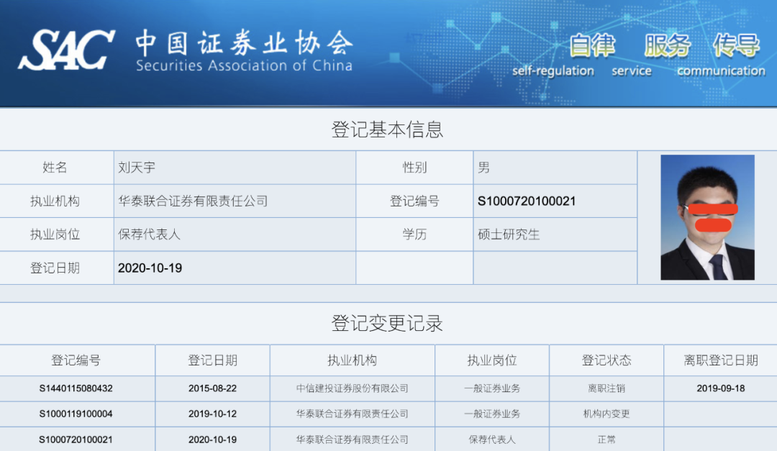Click the 离职登记日期 column header
Image resolution: width=777 pixels, height=451 pixels.
(721, 360)
